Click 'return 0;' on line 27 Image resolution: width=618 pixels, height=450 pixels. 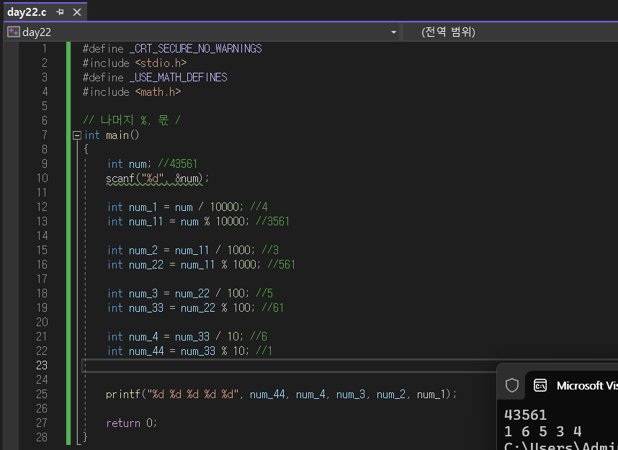pyautogui.click(x=132, y=423)
